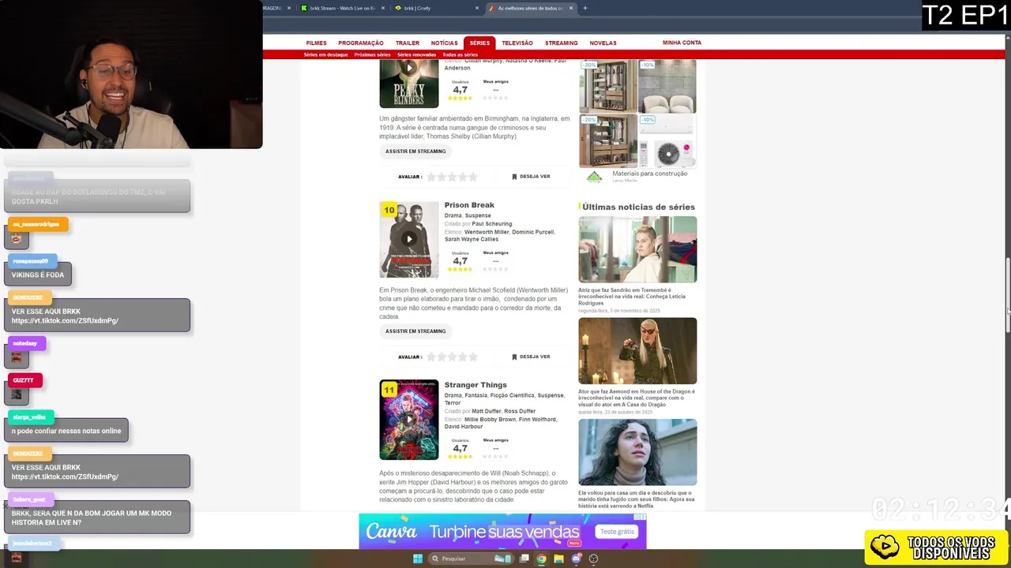This screenshot has width=1011, height=568.
Task: Go to Séries em destaque submenu
Action: (325, 54)
